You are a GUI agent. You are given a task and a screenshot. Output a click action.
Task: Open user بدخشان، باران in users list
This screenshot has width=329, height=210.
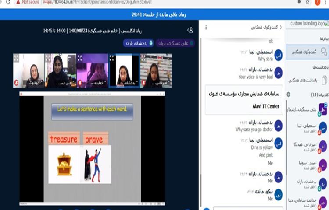(307, 184)
